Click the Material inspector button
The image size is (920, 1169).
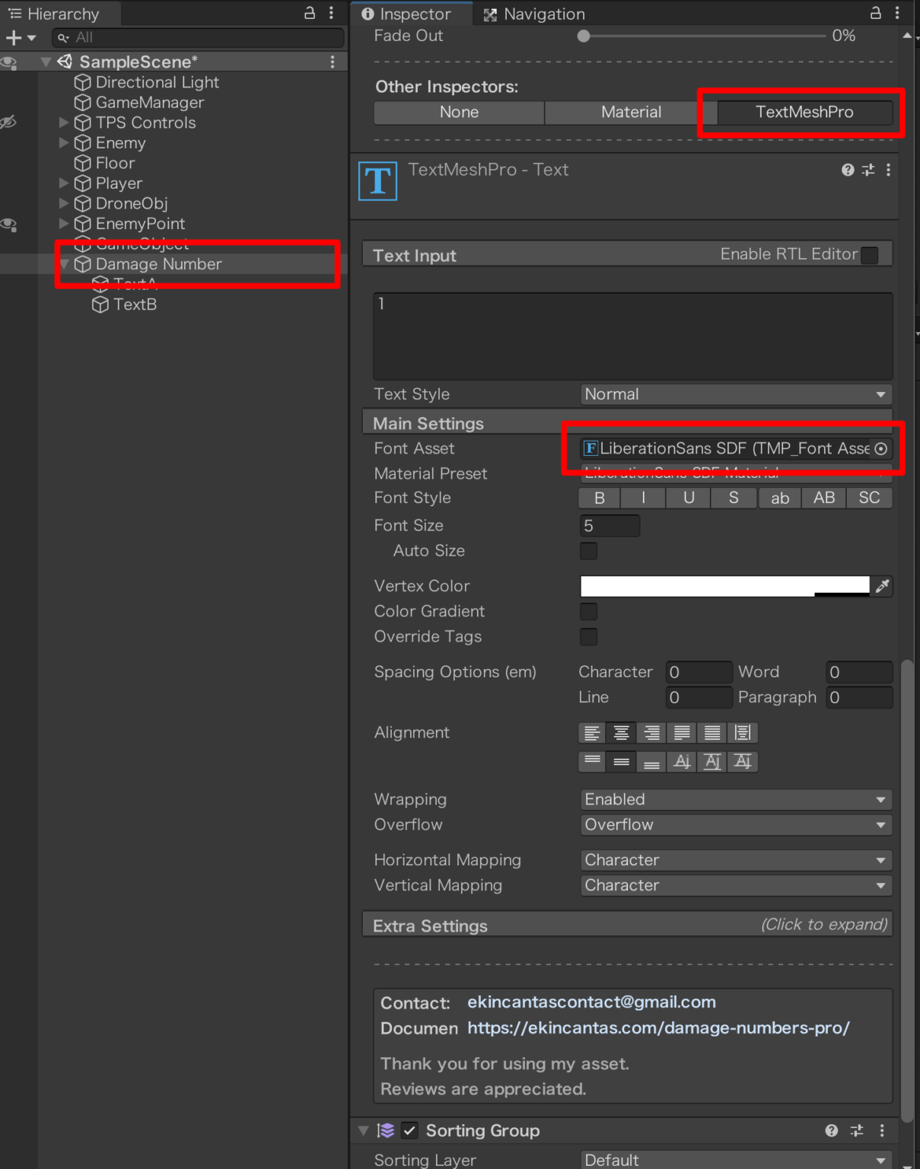tap(631, 112)
